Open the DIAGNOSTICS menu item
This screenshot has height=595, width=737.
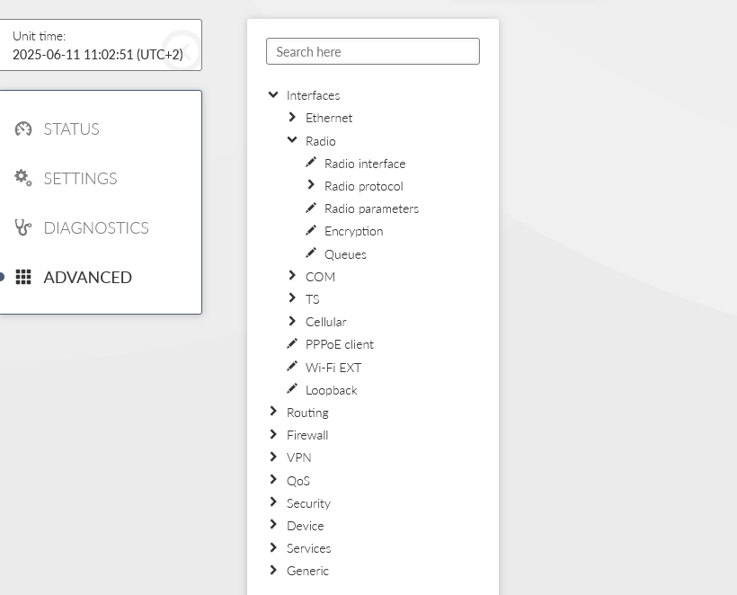pos(96,228)
